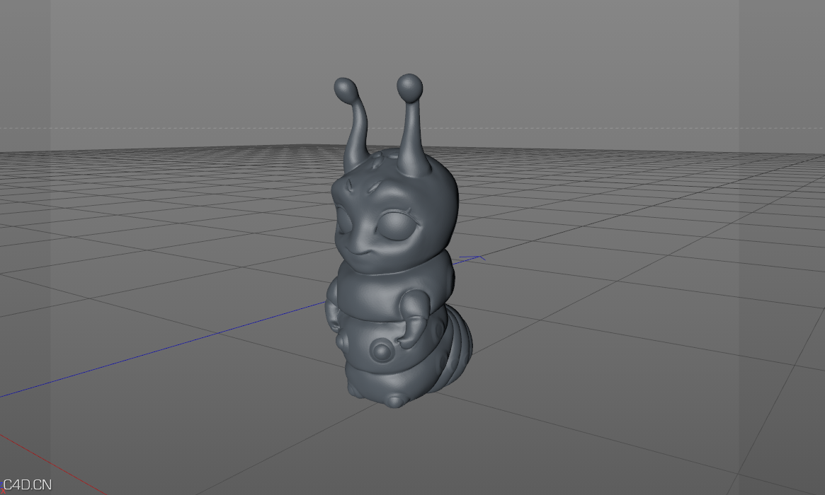Select the circular button on the belly
Screen dimensions: 825x495
coord(382,351)
